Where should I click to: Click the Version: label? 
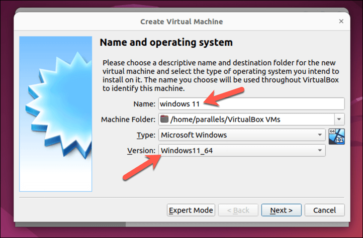click(x=141, y=151)
